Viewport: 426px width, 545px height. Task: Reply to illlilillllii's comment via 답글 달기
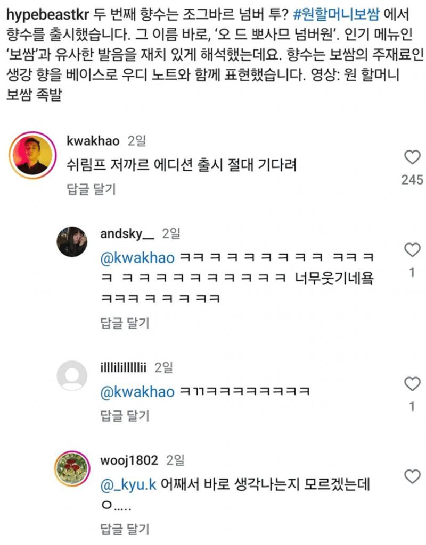[125, 416]
